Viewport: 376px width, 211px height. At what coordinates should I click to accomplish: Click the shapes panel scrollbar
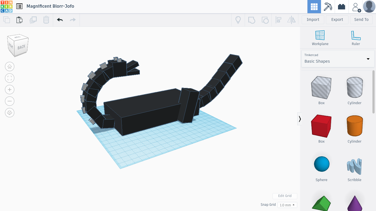coord(374,92)
